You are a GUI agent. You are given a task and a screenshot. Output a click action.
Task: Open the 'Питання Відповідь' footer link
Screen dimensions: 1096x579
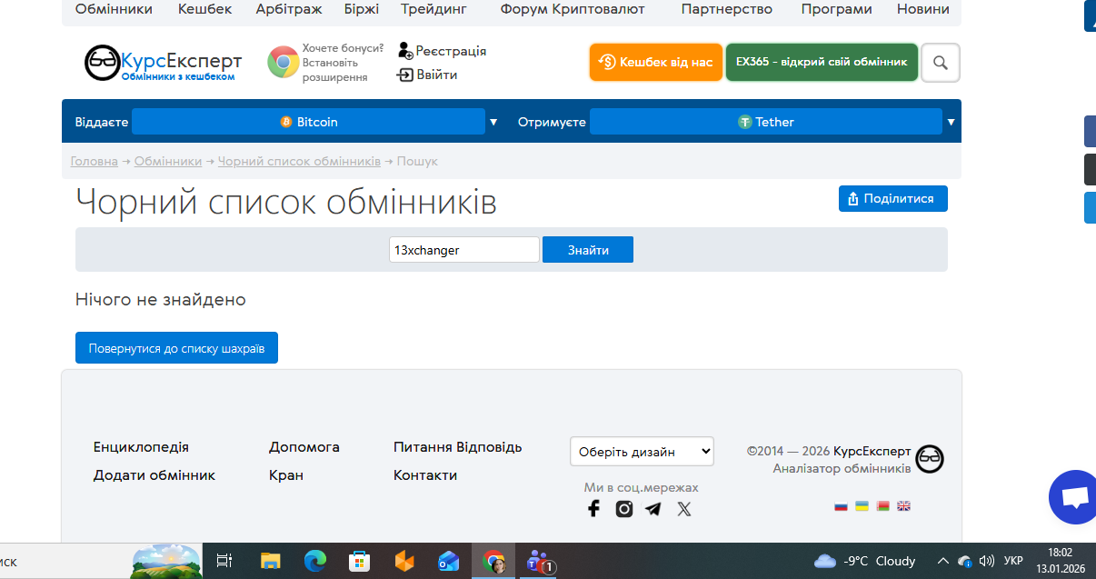[458, 447]
